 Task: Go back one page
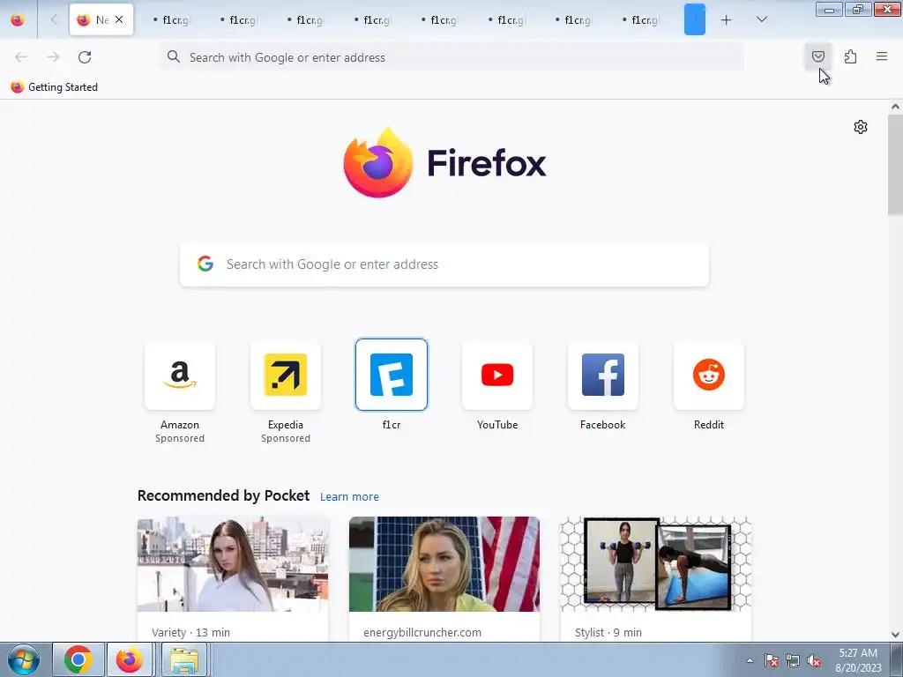[21, 57]
